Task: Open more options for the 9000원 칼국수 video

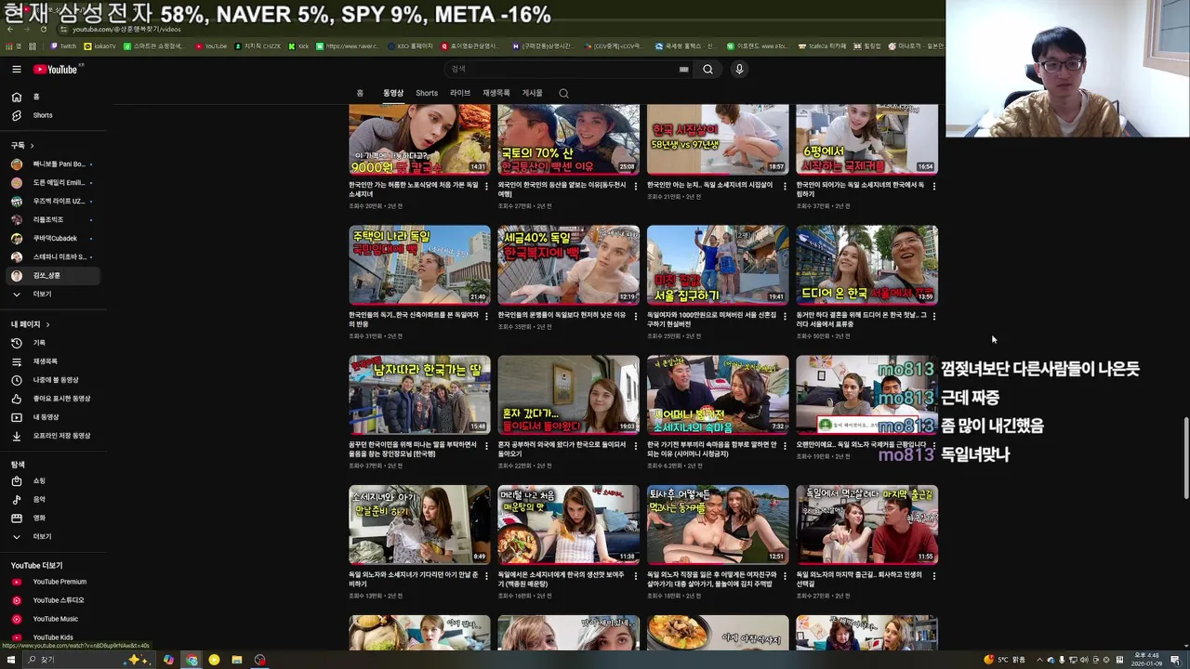Action: (x=486, y=186)
